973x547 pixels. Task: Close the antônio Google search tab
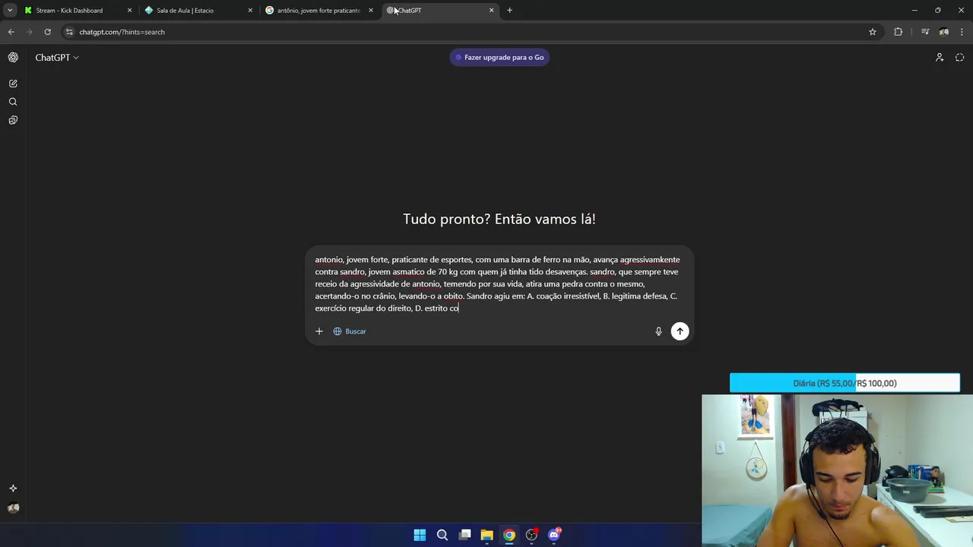coord(371,11)
